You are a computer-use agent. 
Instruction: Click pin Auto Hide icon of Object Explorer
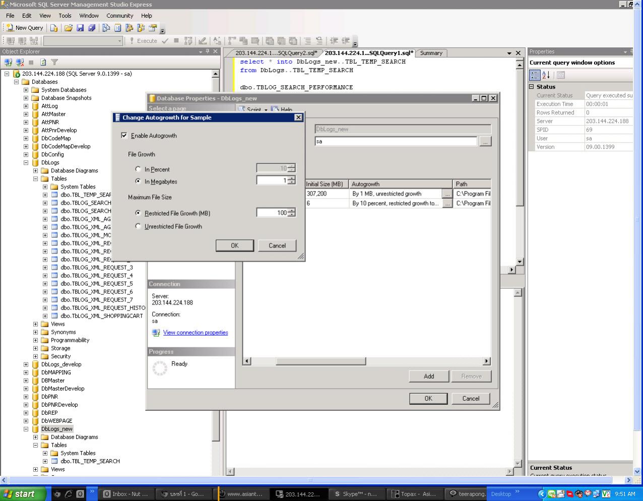(207, 51)
